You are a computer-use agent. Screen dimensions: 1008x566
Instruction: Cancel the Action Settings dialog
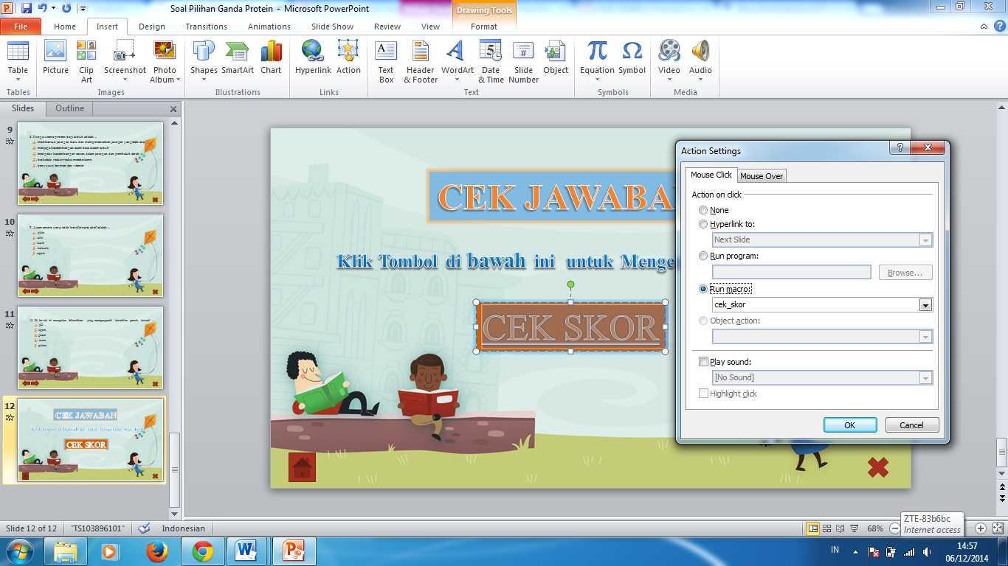point(911,424)
